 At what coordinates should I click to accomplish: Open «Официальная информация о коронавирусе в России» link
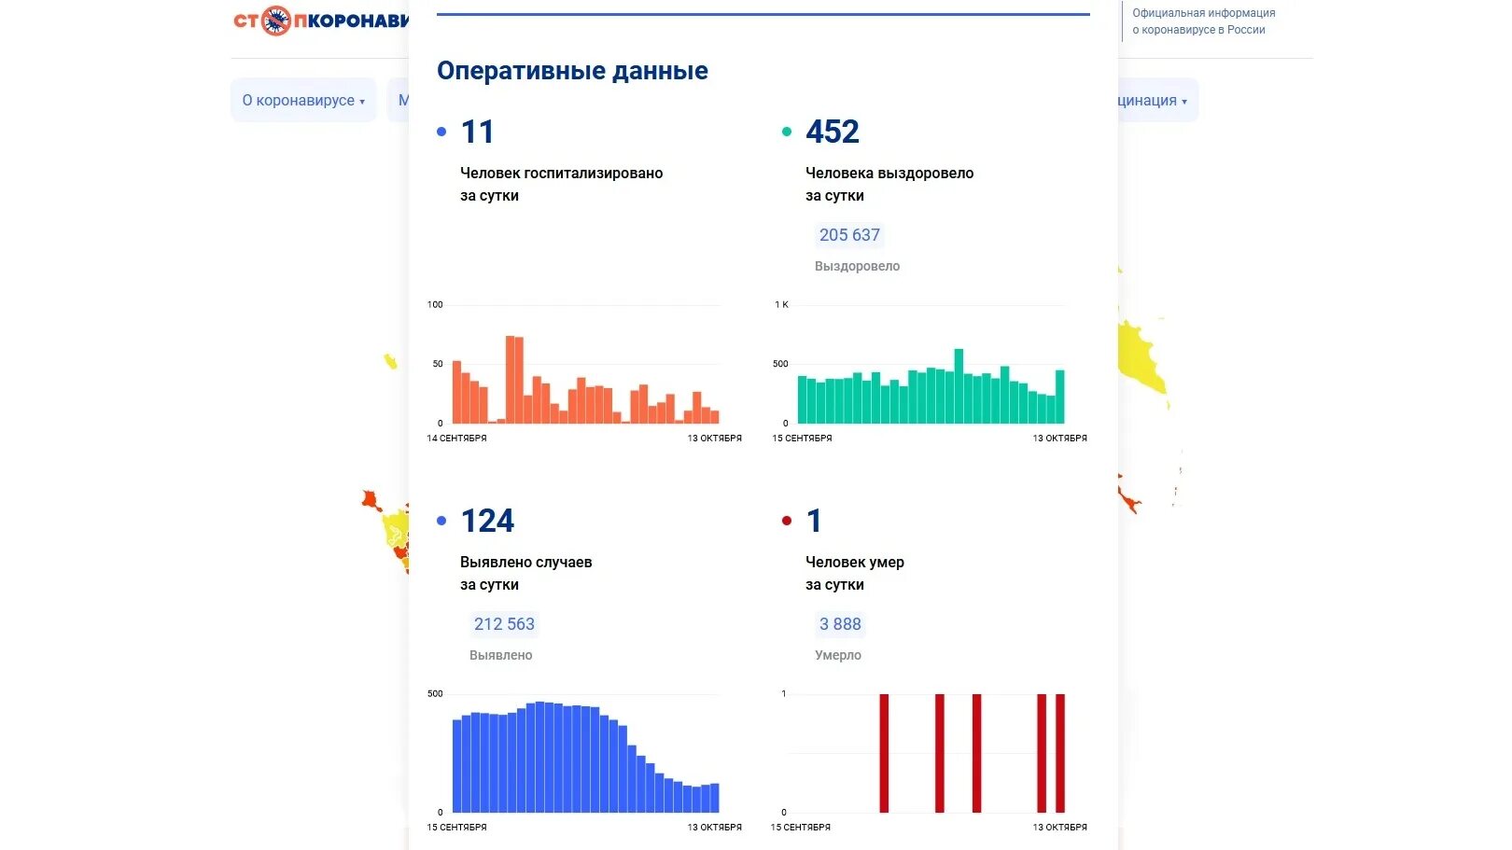(1202, 21)
